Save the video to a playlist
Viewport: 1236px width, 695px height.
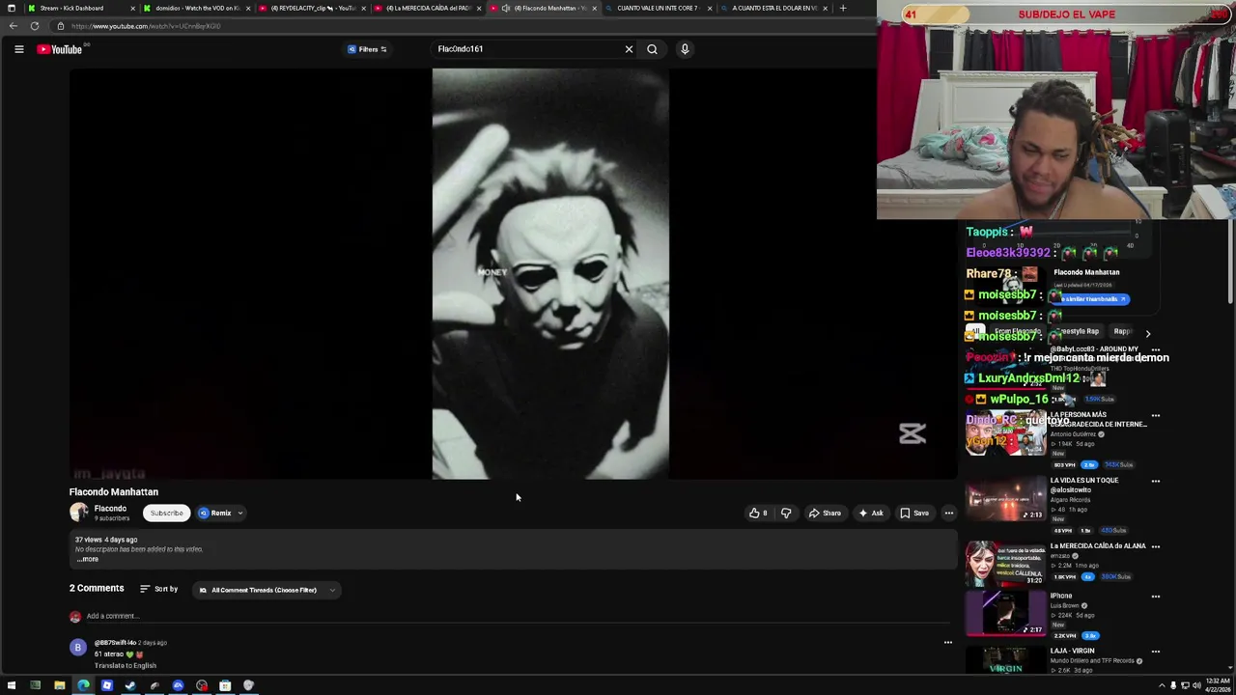point(914,513)
